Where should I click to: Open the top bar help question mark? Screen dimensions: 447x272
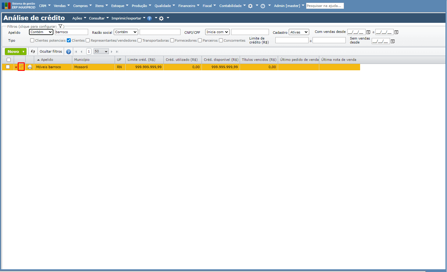coord(263,6)
